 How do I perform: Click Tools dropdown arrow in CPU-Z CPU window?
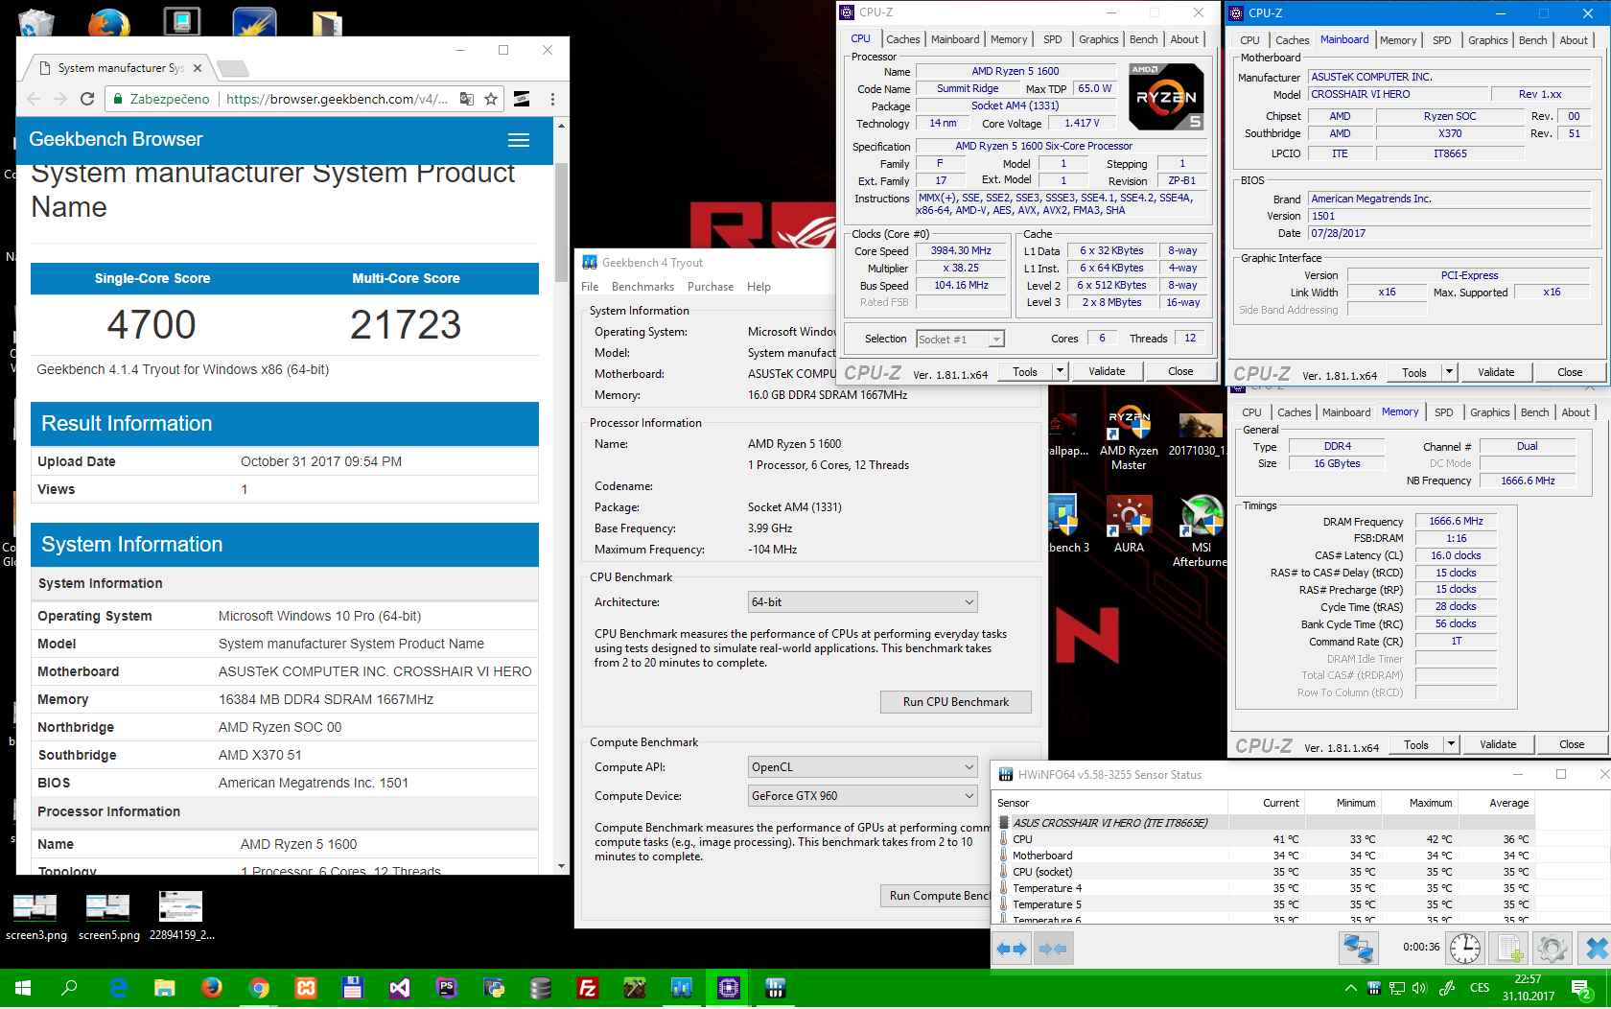[1060, 371]
